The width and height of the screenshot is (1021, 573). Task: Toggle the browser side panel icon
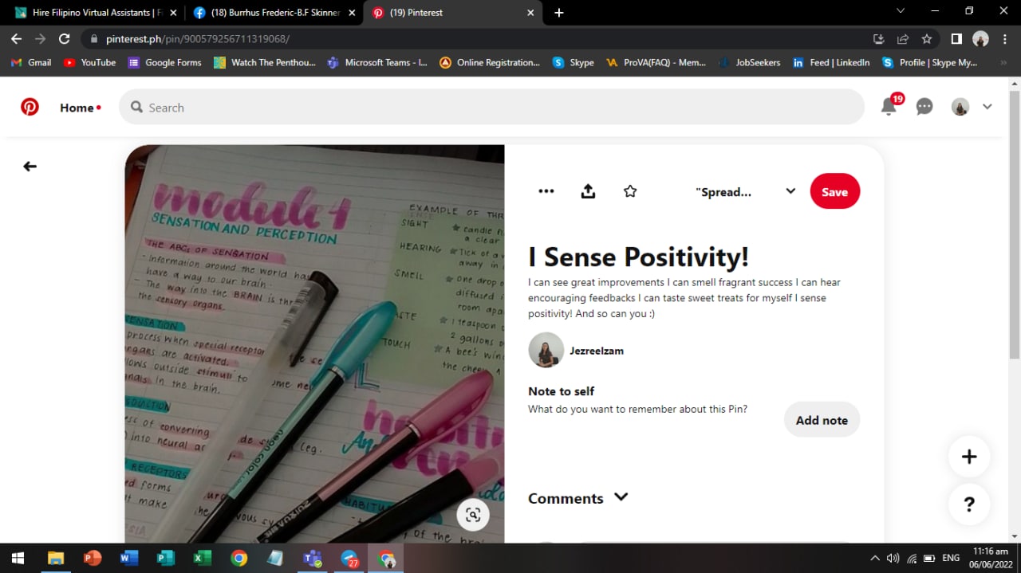(956, 38)
